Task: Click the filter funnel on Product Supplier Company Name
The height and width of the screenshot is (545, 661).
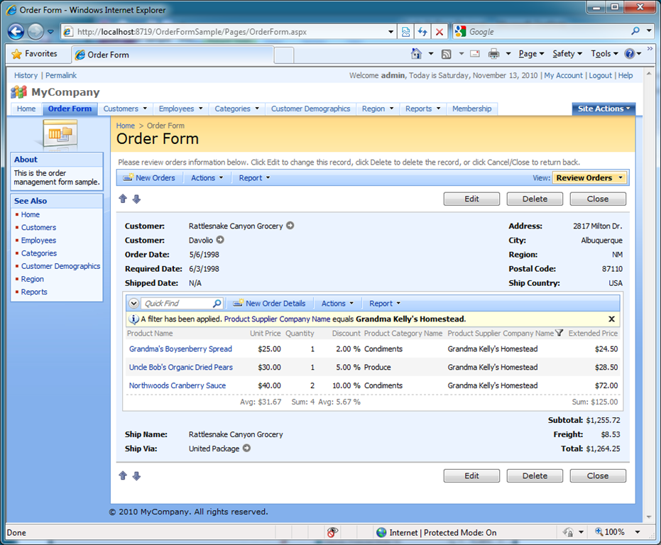Action: click(559, 333)
